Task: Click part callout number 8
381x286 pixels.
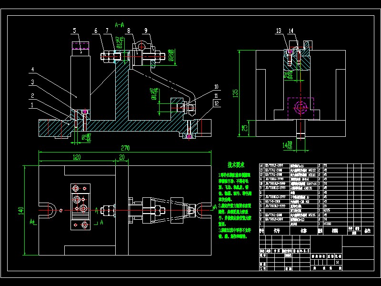Action: pos(129,31)
